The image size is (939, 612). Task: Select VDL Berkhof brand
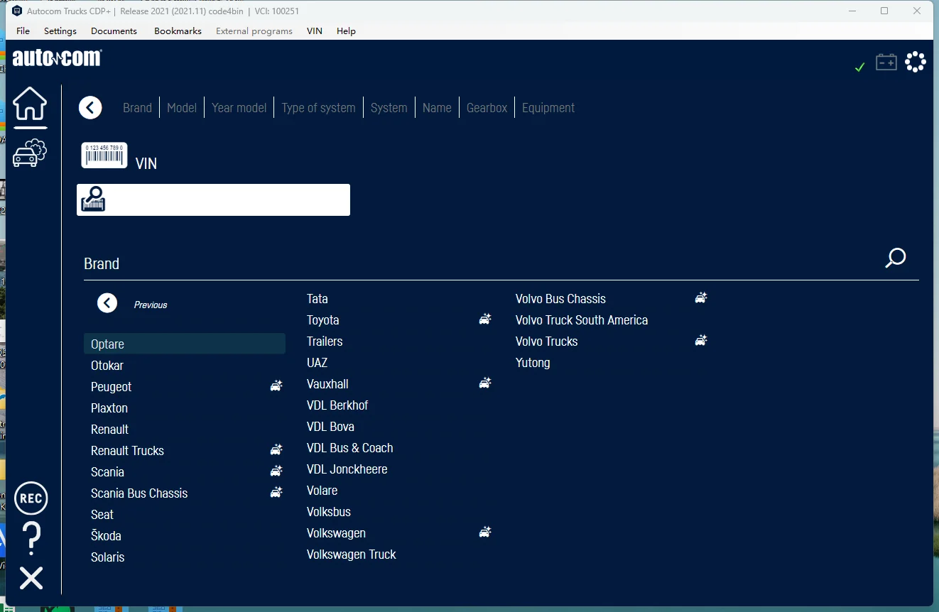(337, 405)
